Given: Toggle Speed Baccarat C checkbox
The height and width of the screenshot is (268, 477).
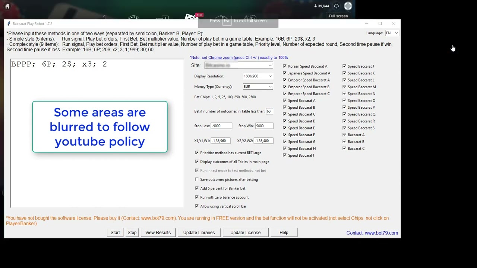Looking at the screenshot, I should (x=285, y=114).
